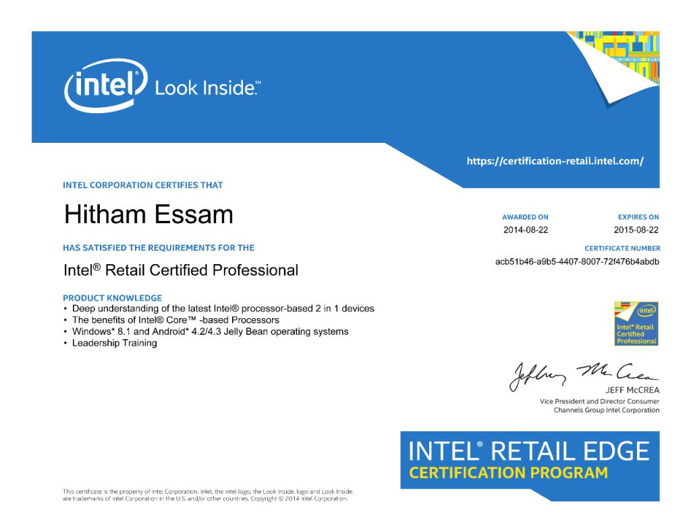Click the bullet about 2 in 1 devices

coord(223,309)
